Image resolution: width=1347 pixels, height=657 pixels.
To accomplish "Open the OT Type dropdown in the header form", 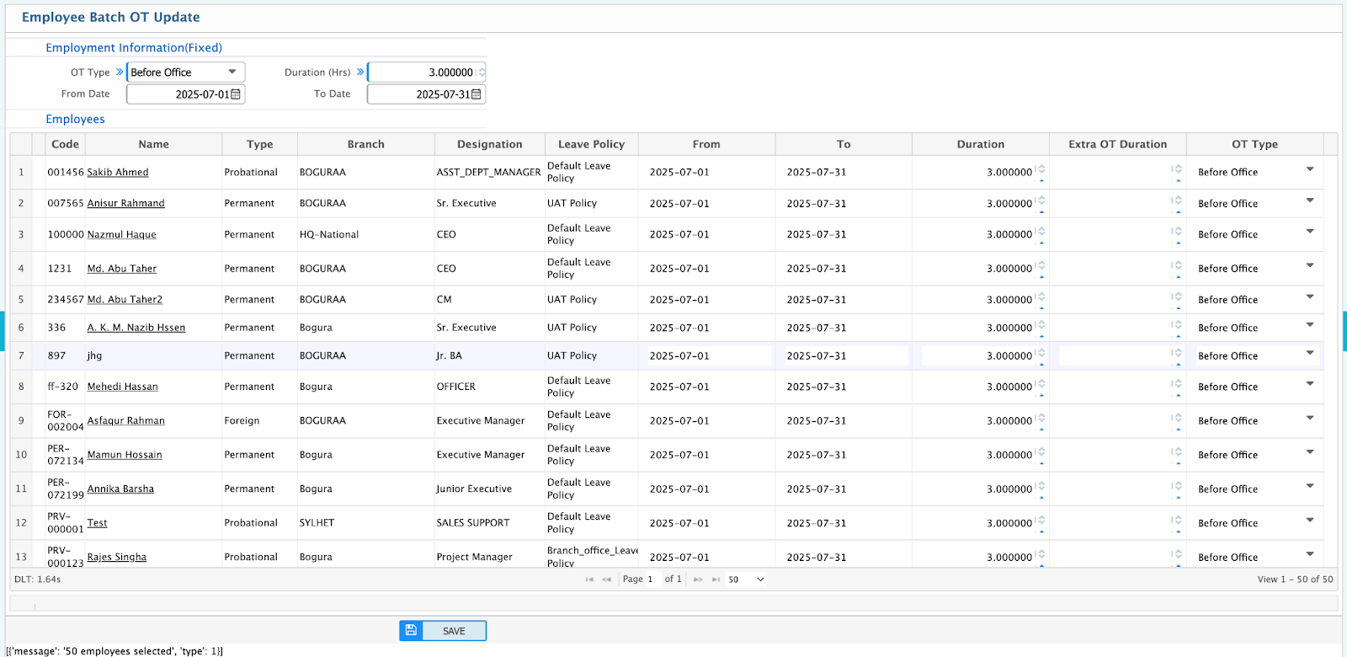I will point(232,72).
